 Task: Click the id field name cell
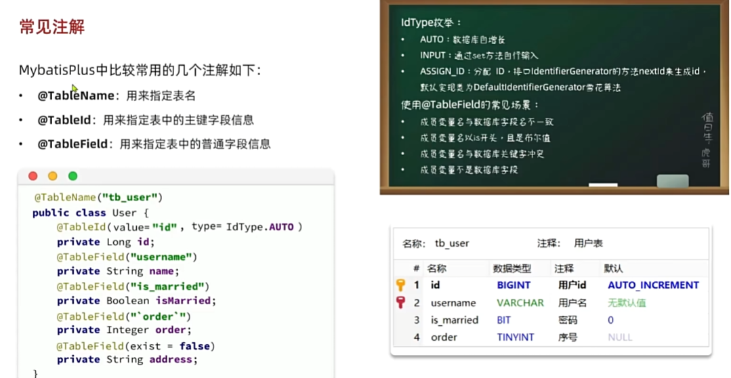tap(435, 285)
